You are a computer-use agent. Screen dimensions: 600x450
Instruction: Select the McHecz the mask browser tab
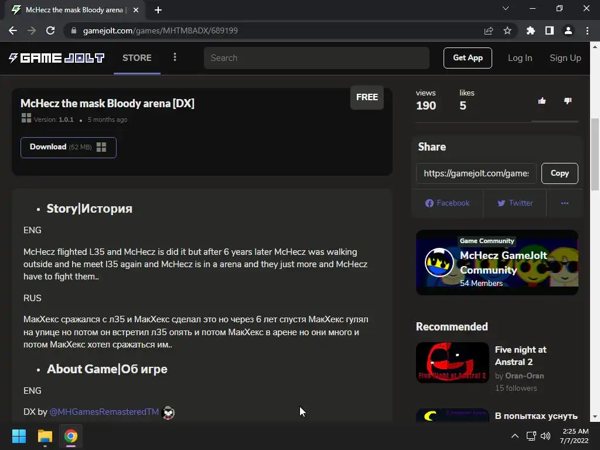(x=74, y=10)
